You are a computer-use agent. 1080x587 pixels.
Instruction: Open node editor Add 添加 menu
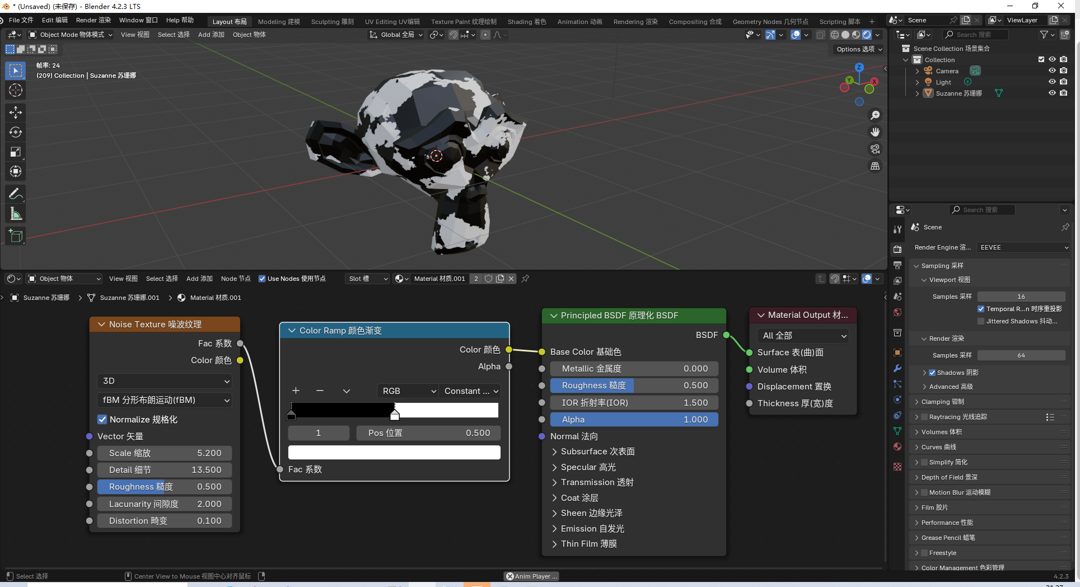point(199,279)
